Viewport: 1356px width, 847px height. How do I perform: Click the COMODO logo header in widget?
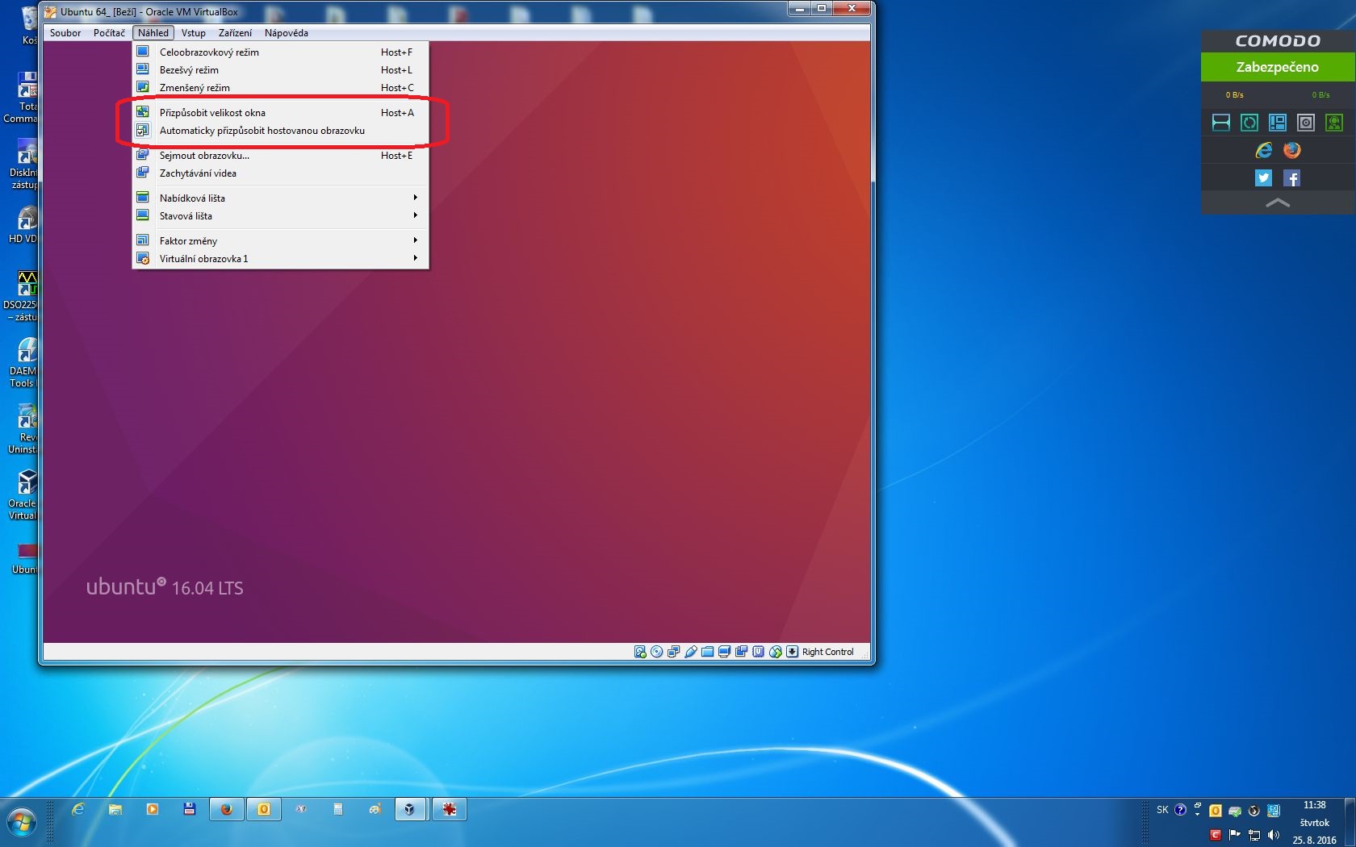(1278, 40)
